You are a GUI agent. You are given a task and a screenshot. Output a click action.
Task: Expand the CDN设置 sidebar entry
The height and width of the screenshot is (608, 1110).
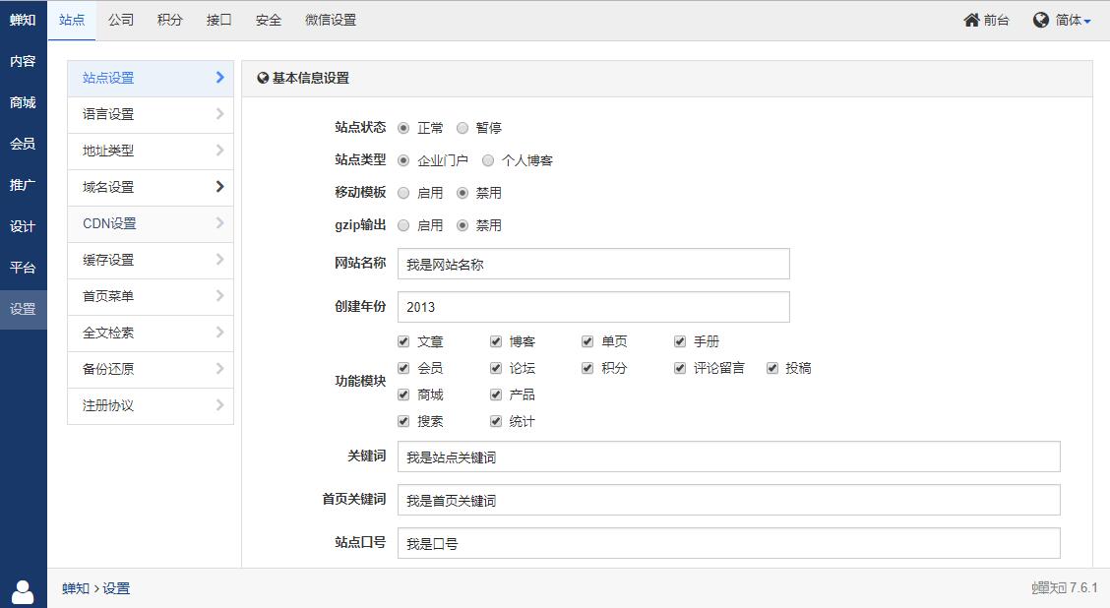point(151,223)
